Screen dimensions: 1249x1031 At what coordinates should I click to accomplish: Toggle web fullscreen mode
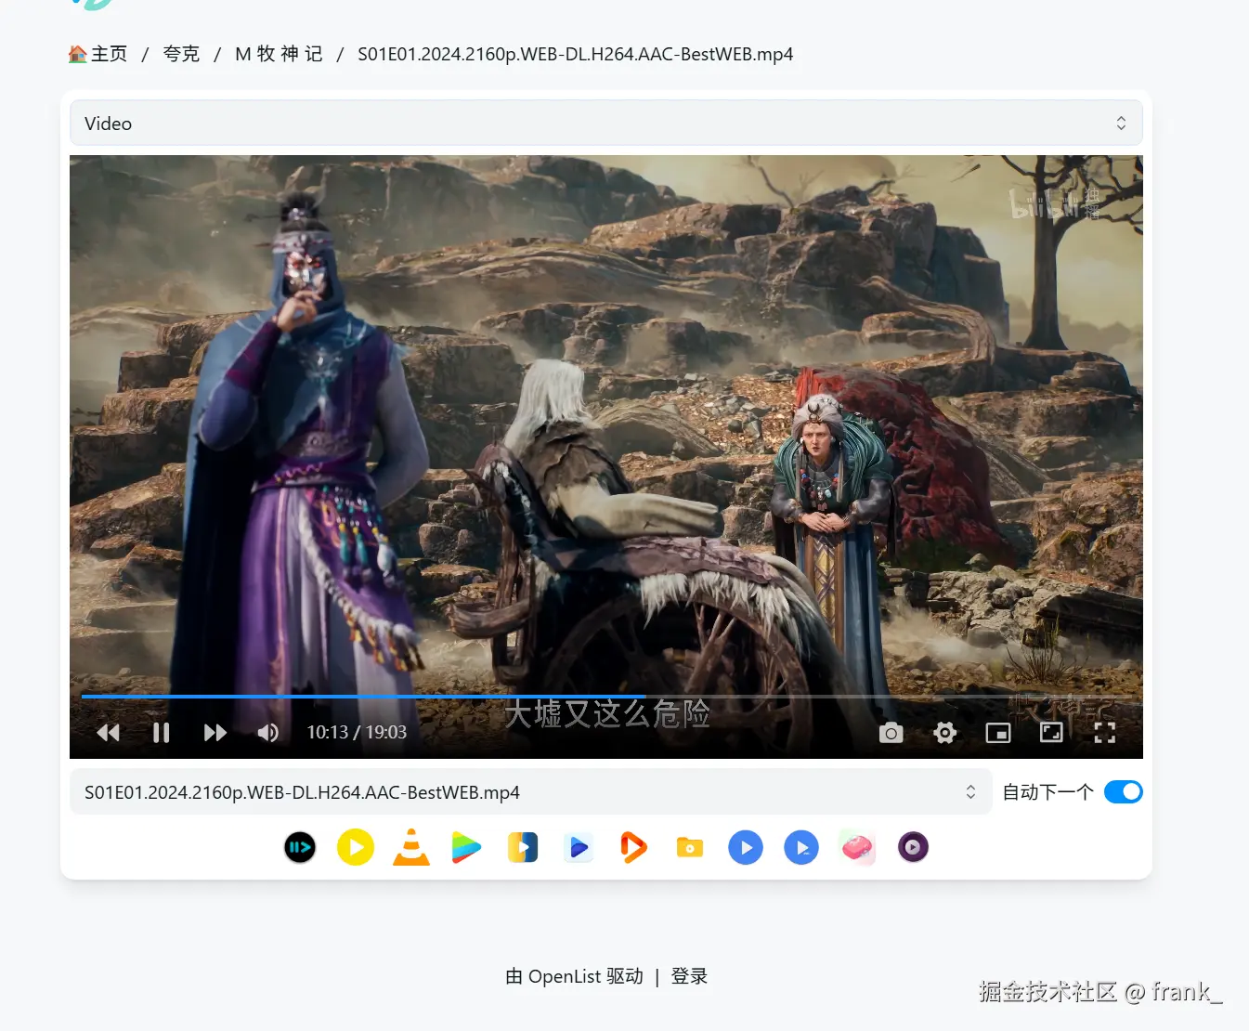(x=1051, y=733)
